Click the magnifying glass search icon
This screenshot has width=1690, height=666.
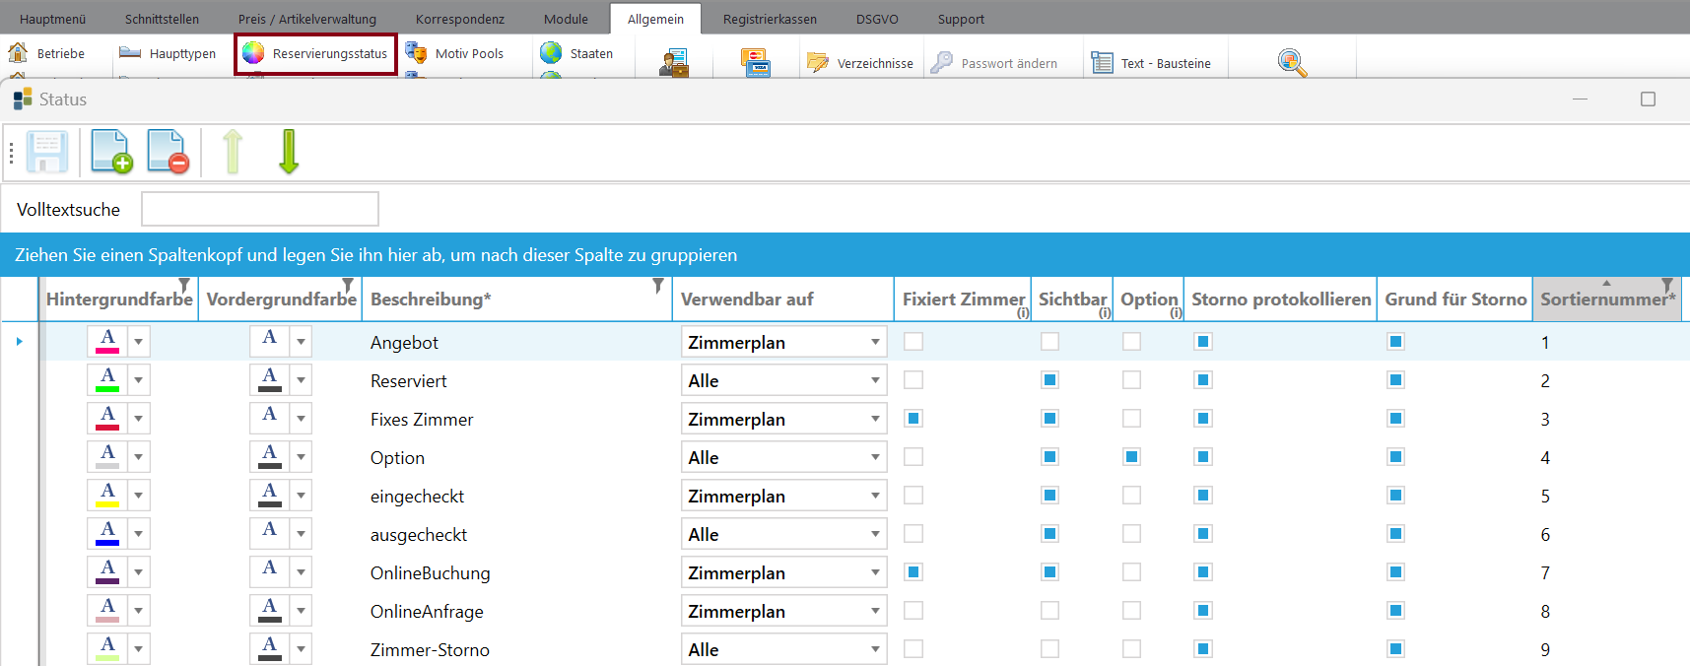coord(1292,63)
